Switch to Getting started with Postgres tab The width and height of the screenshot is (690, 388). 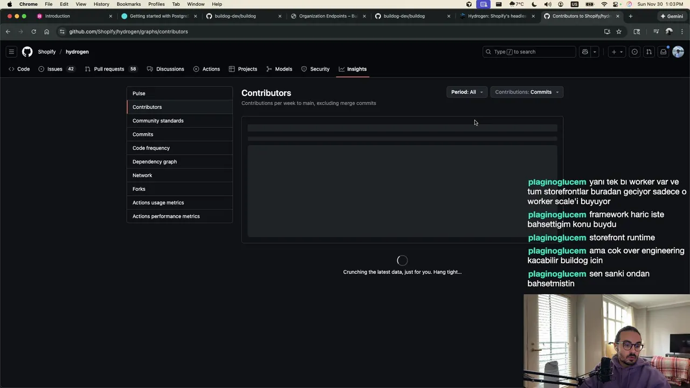[160, 16]
